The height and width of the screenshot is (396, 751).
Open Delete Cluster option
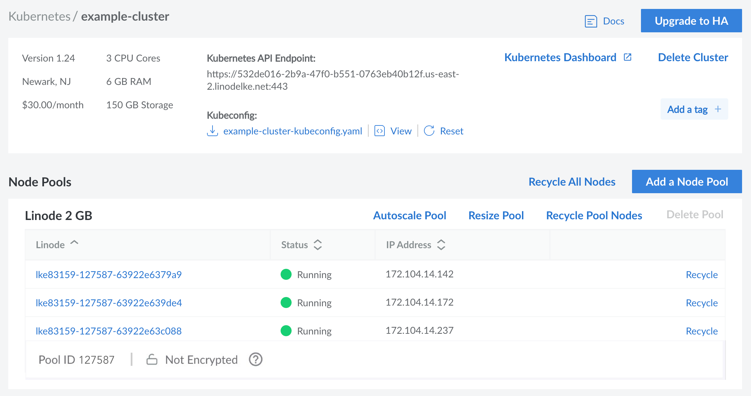pyautogui.click(x=692, y=57)
